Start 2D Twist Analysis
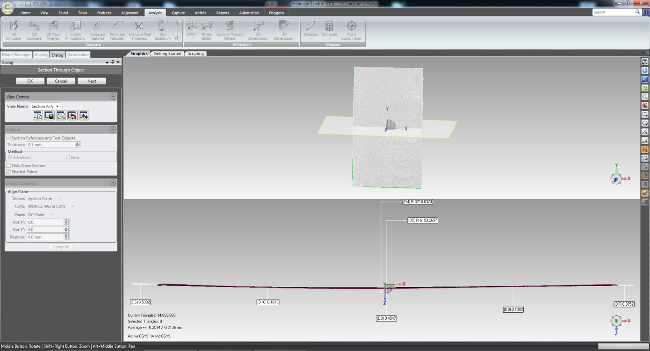 click(x=53, y=30)
